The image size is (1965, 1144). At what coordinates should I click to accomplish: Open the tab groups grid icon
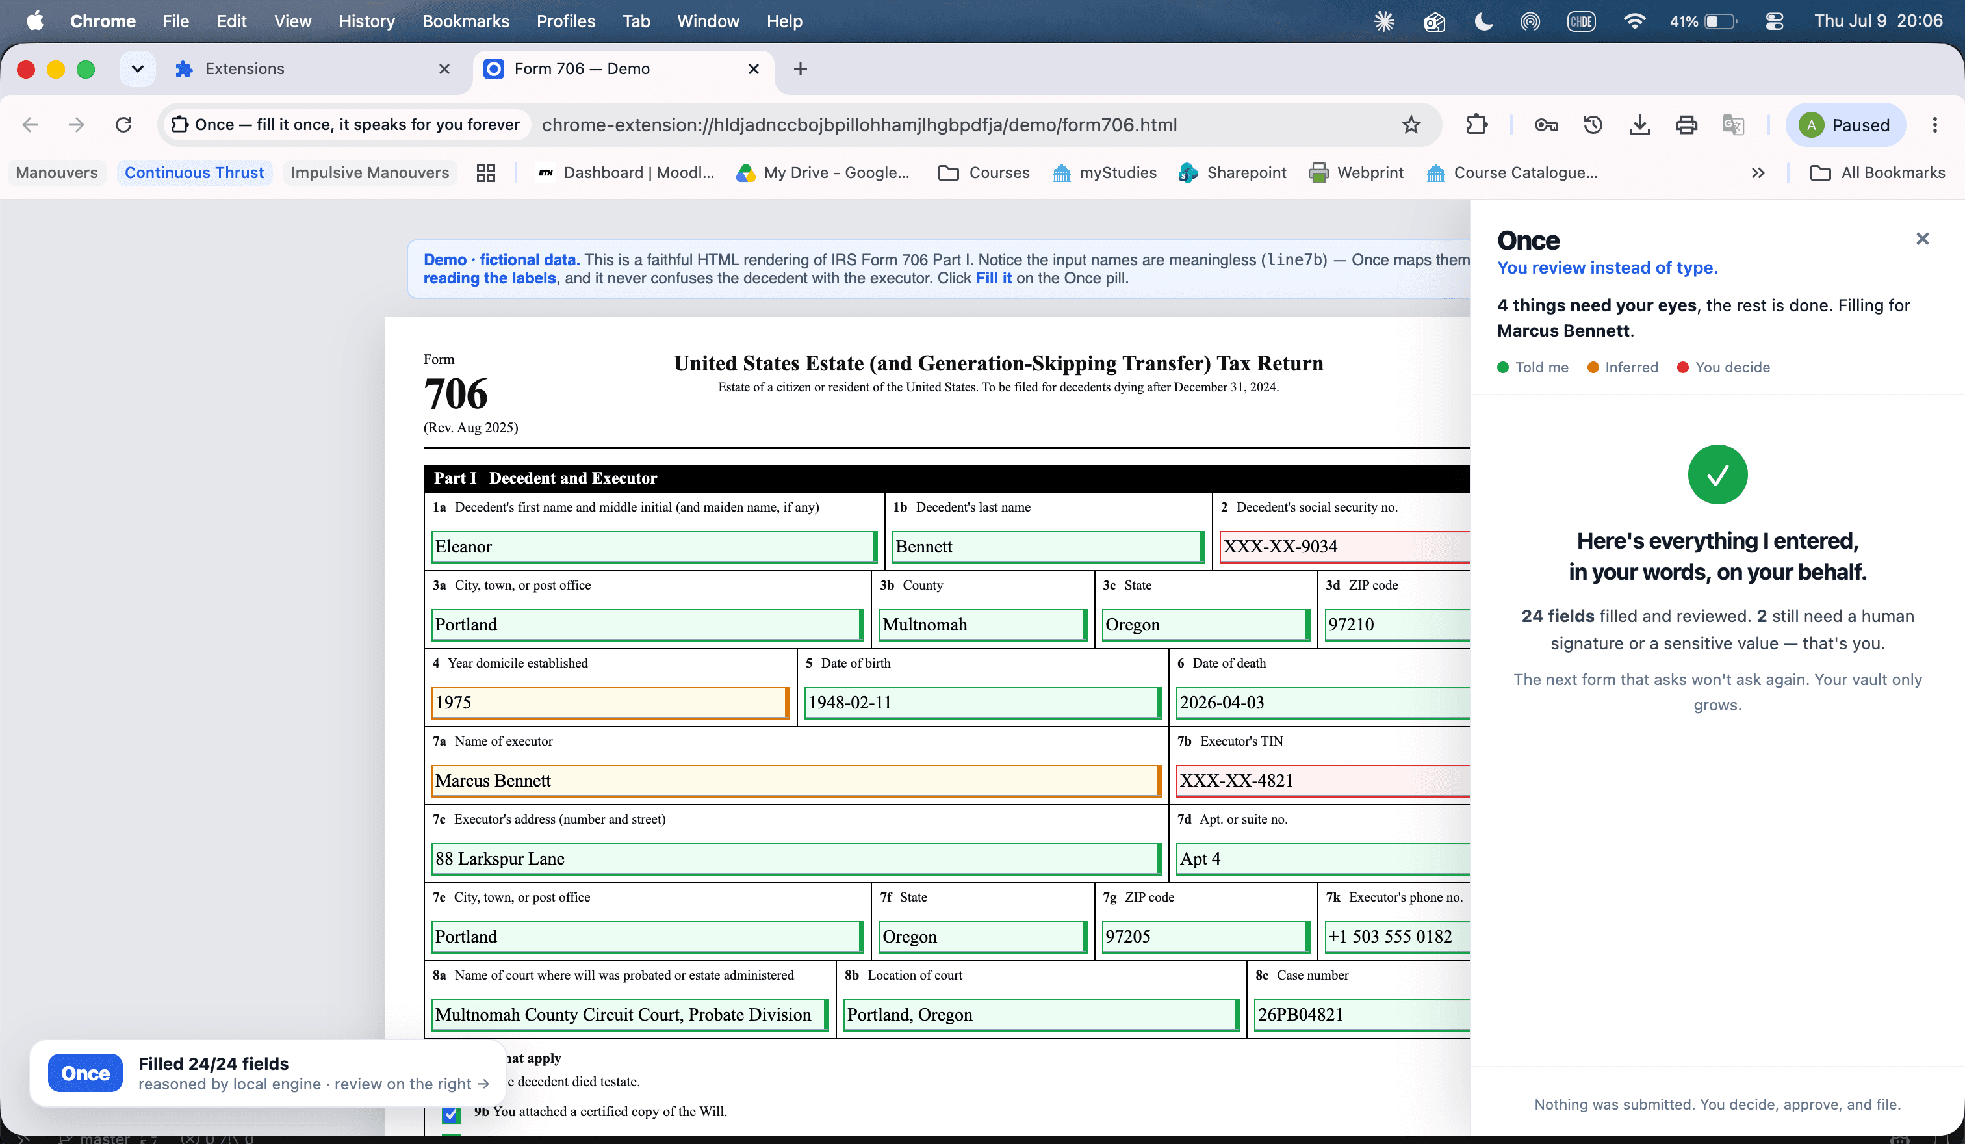pyautogui.click(x=486, y=172)
